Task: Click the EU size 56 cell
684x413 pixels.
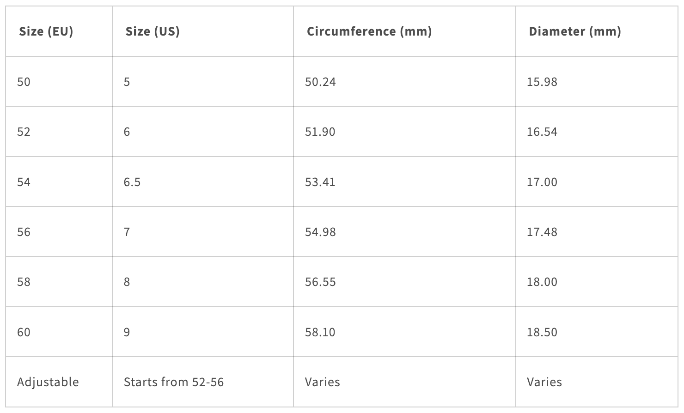Action: pos(24,232)
